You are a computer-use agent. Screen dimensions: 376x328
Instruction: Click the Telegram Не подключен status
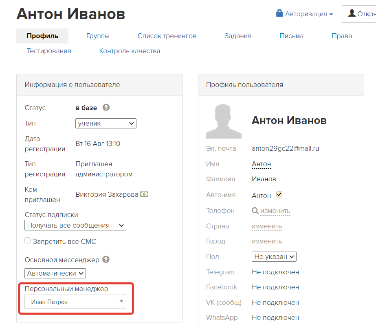click(275, 272)
